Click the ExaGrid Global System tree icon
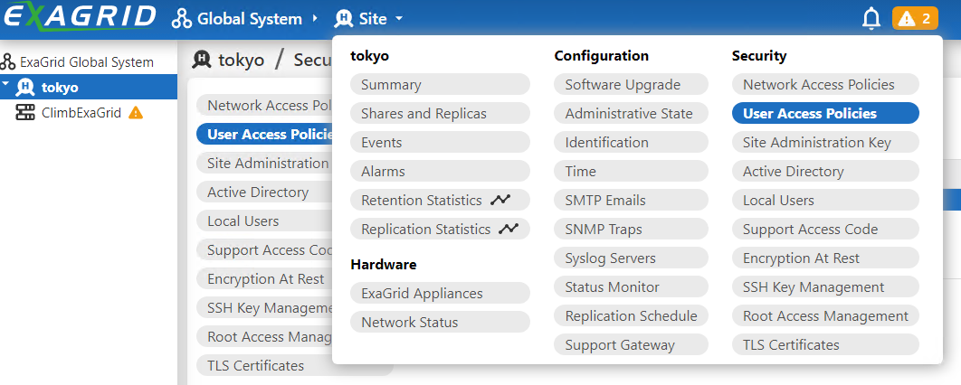This screenshot has width=961, height=385. pyautogui.click(x=8, y=61)
